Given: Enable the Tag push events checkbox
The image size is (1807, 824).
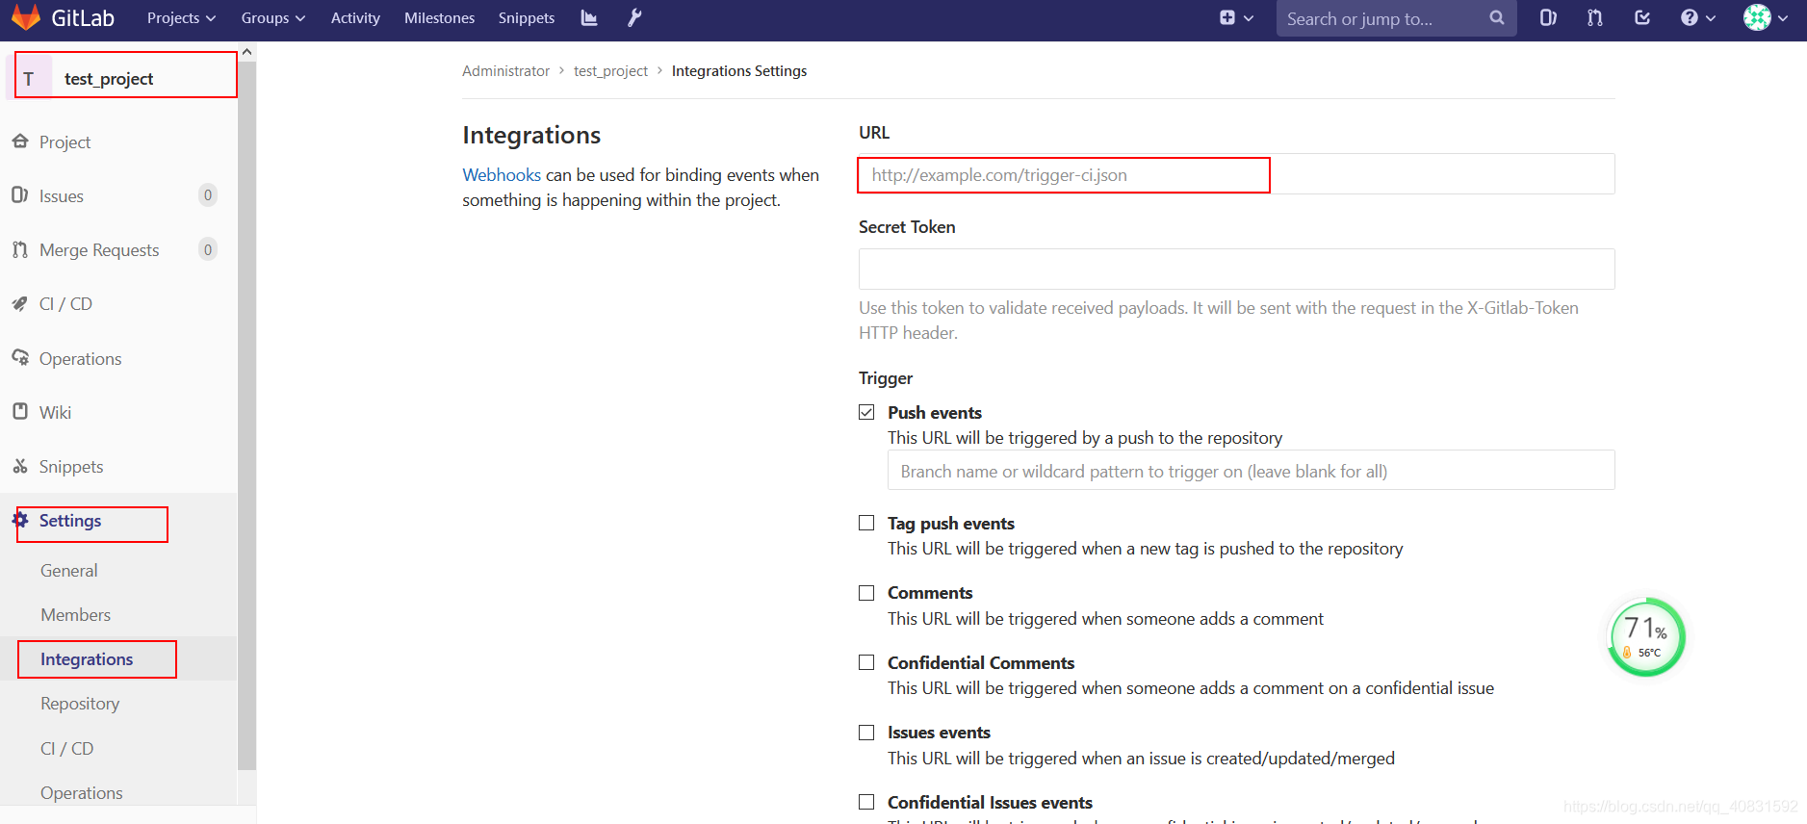Looking at the screenshot, I should coord(866,523).
